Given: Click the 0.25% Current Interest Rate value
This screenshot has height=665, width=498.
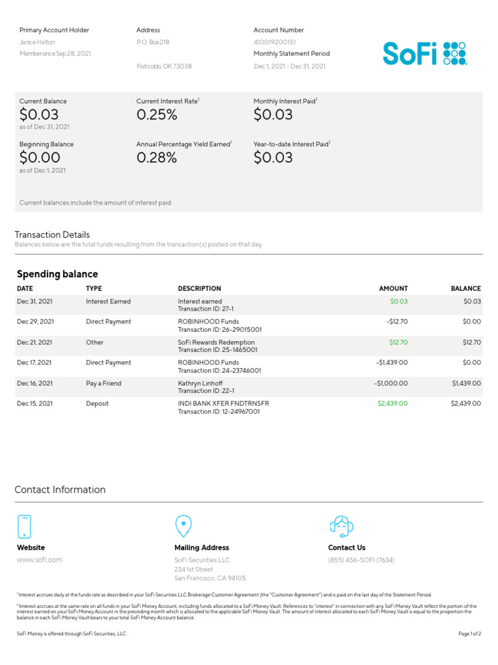Looking at the screenshot, I should (x=157, y=114).
